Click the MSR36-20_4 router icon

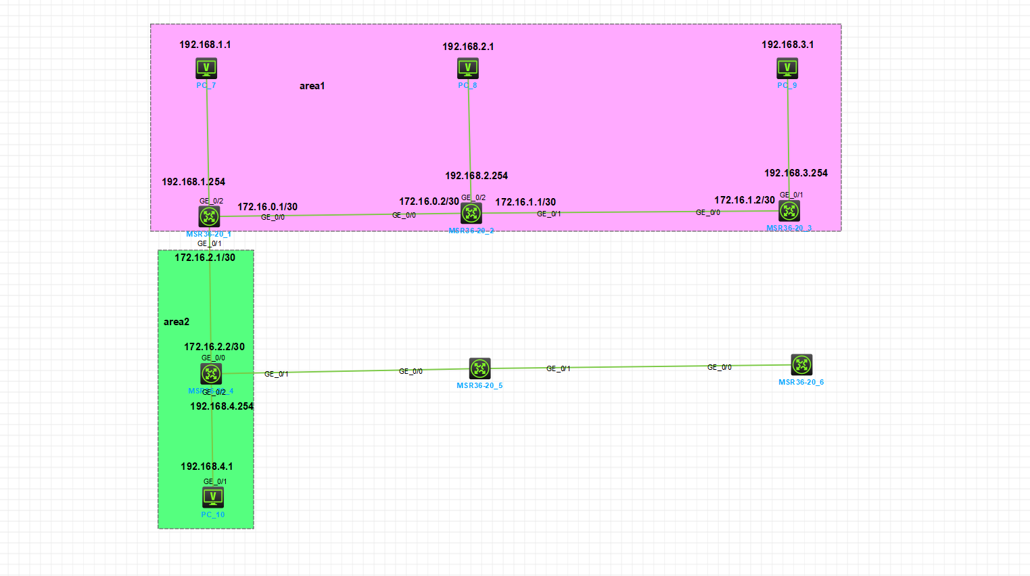(211, 374)
